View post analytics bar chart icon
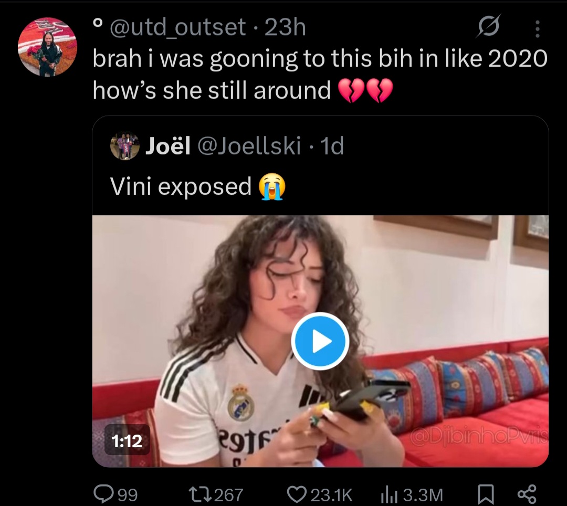Viewport: 567px width, 506px height. point(389,495)
